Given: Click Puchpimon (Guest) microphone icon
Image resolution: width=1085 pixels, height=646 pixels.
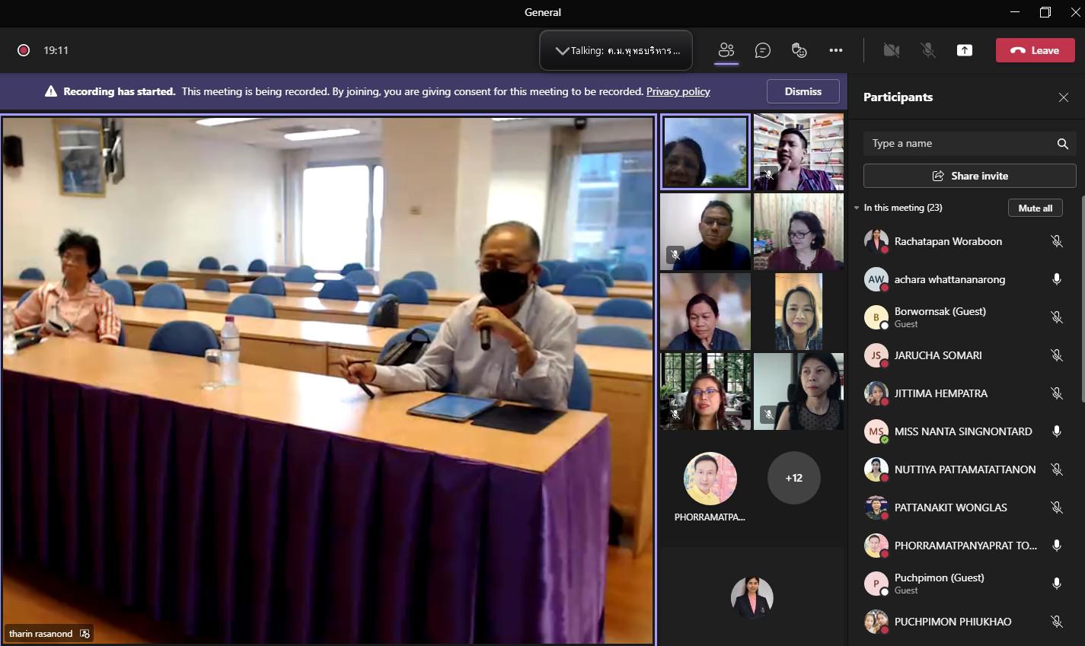Looking at the screenshot, I should point(1057,584).
